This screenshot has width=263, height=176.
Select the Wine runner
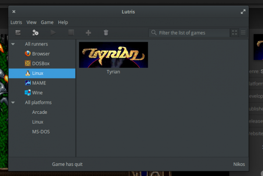[42, 93]
